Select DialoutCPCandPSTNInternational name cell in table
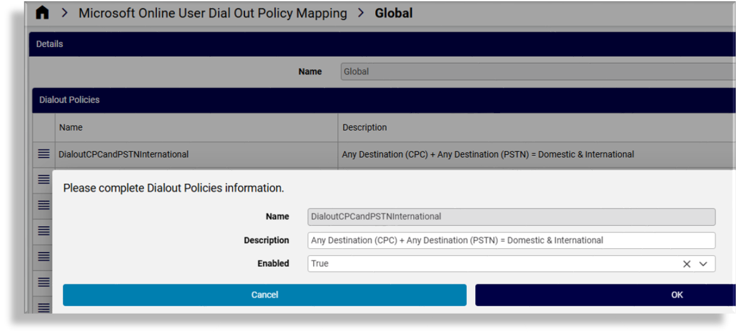Image resolution: width=737 pixels, height=335 pixels. click(196, 154)
